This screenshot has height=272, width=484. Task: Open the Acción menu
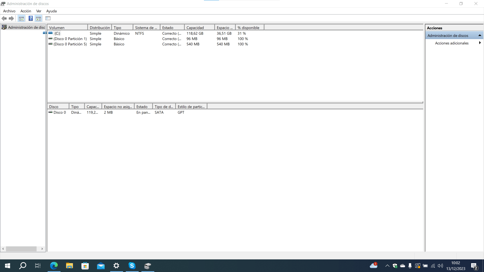point(26,11)
